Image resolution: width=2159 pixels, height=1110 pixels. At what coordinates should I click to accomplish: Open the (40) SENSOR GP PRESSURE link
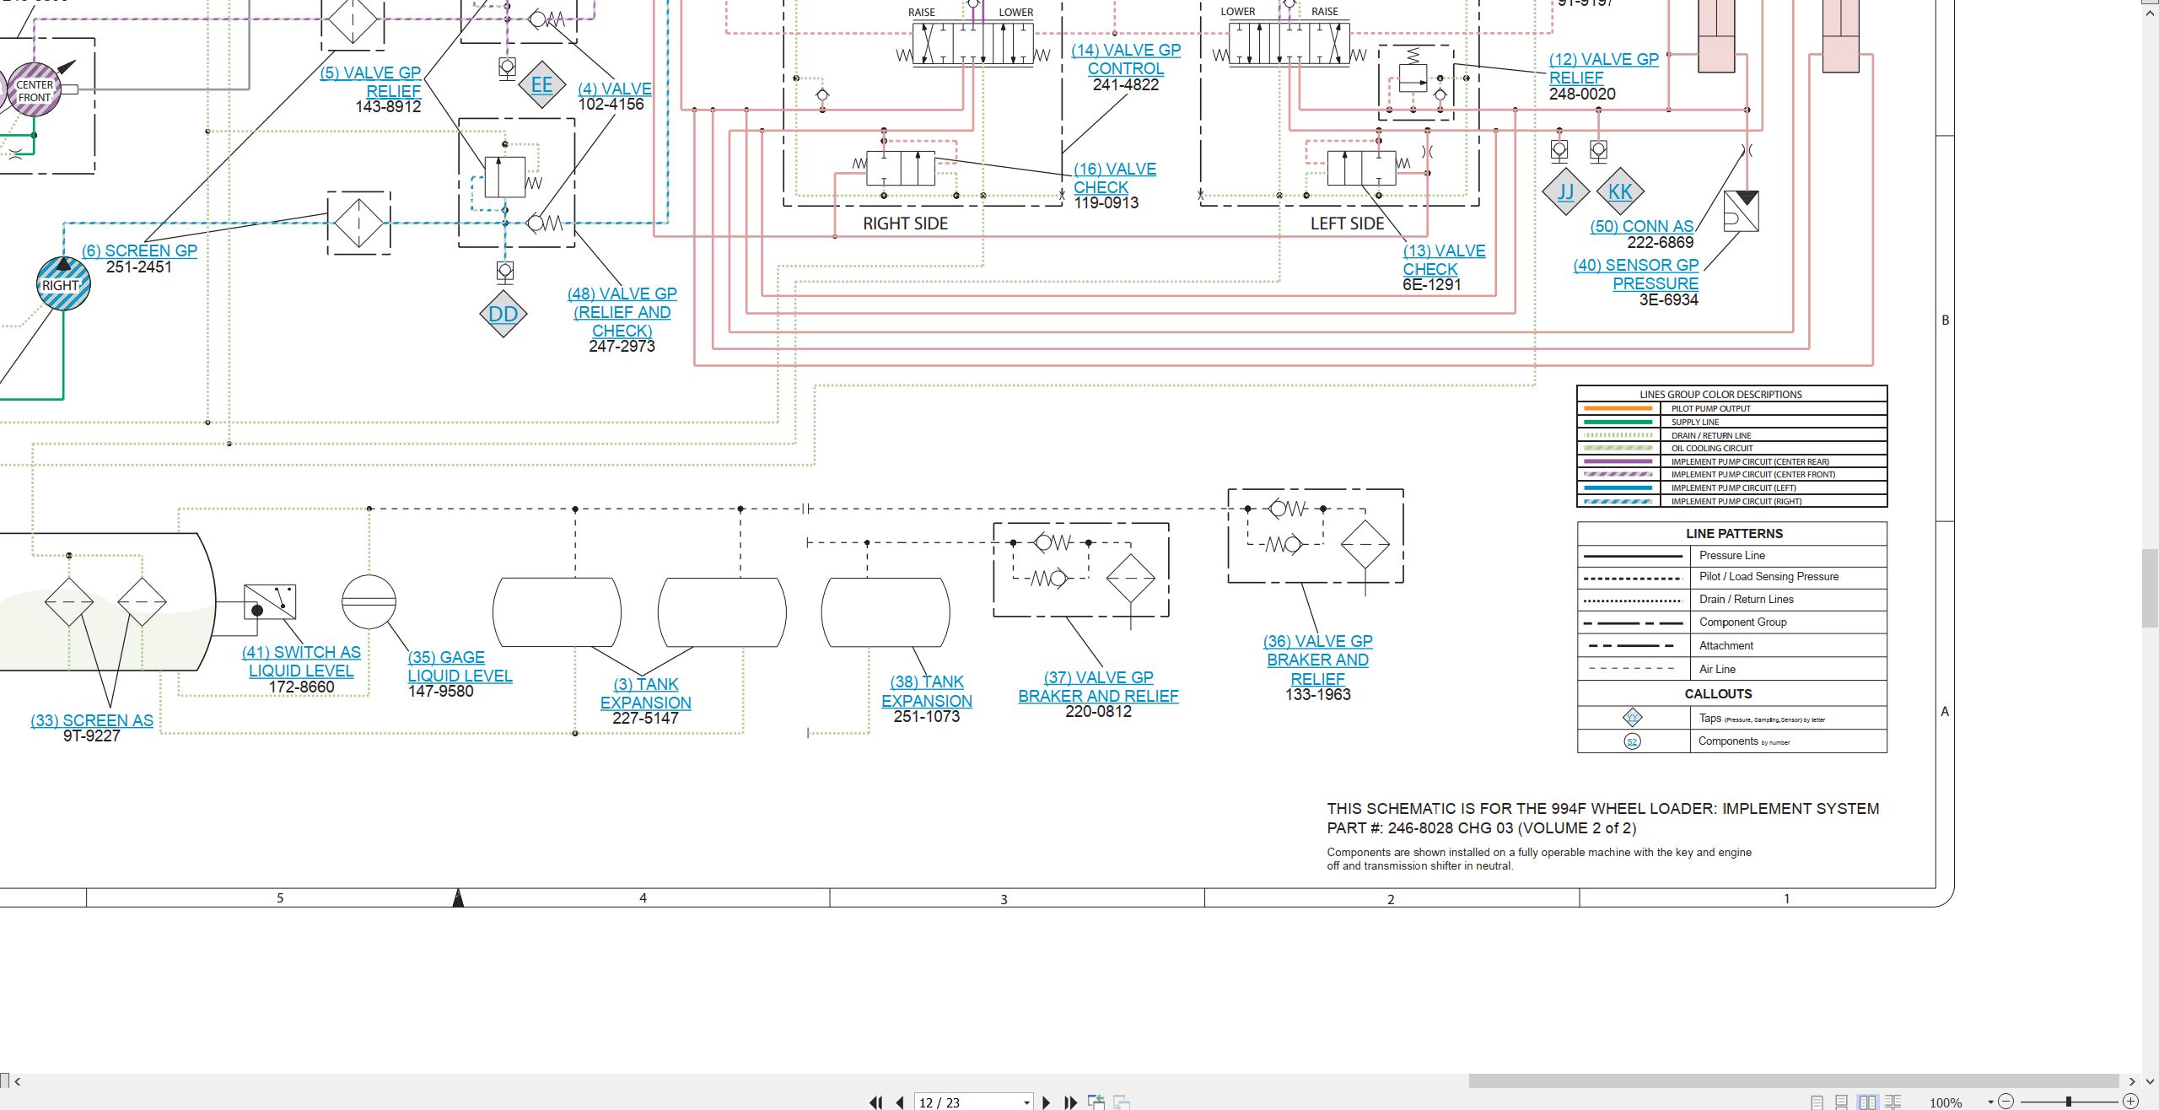tap(1636, 274)
